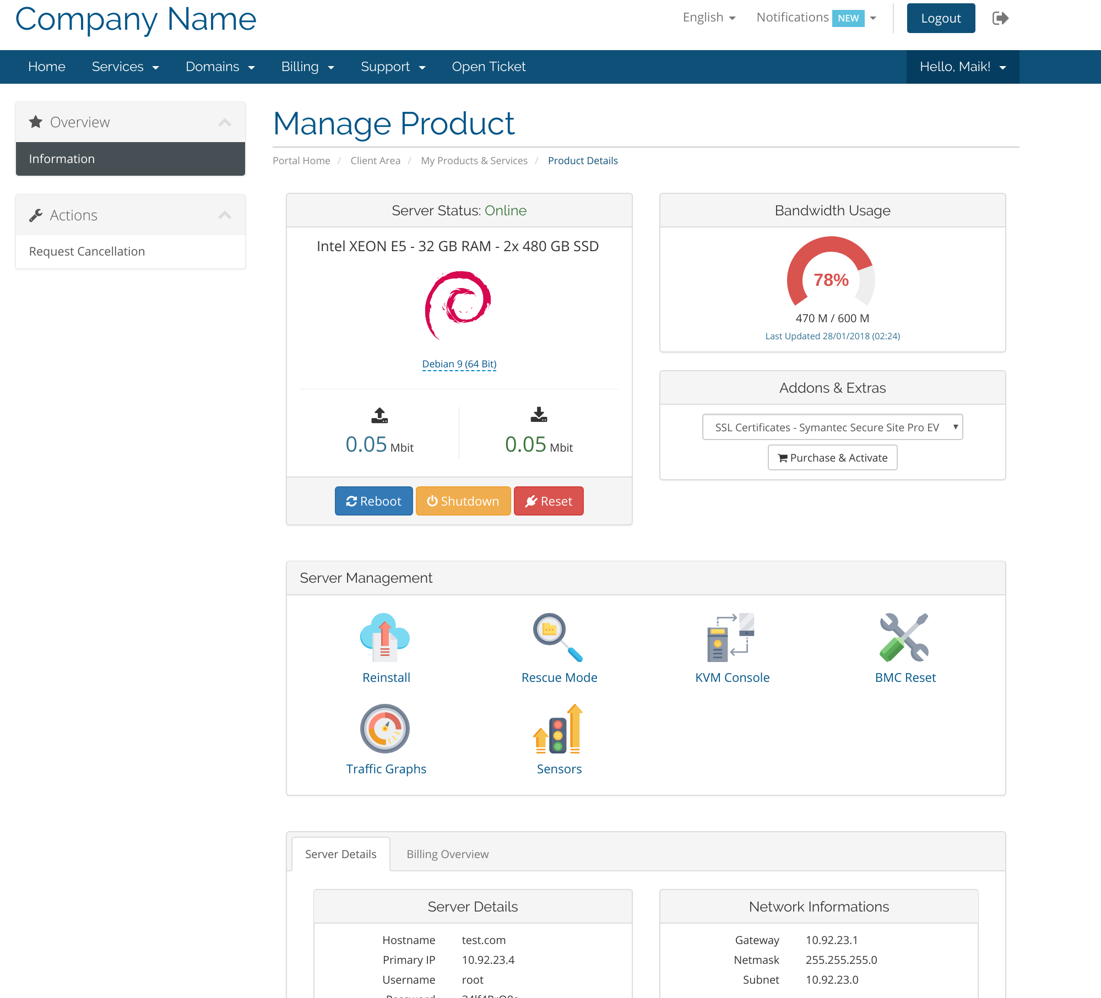The width and height of the screenshot is (1101, 998).
Task: Click the Logout button
Action: click(x=941, y=18)
